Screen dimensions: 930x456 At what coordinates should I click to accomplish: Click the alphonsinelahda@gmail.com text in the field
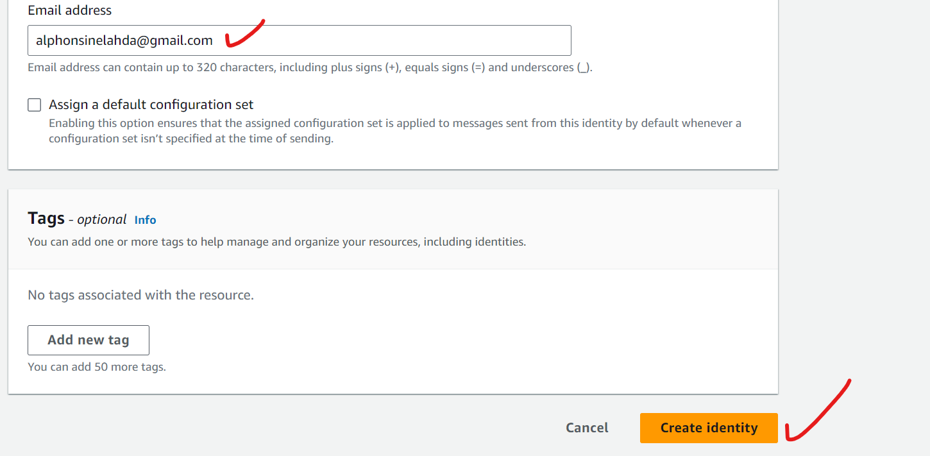pos(124,41)
